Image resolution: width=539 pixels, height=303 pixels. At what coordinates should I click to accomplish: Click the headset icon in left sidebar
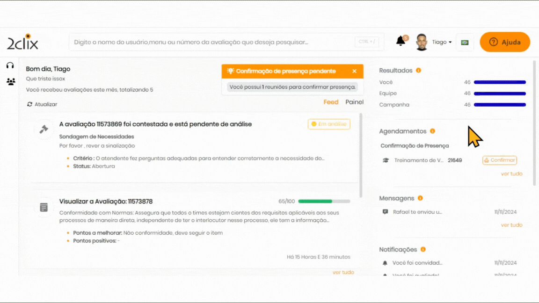(10, 65)
